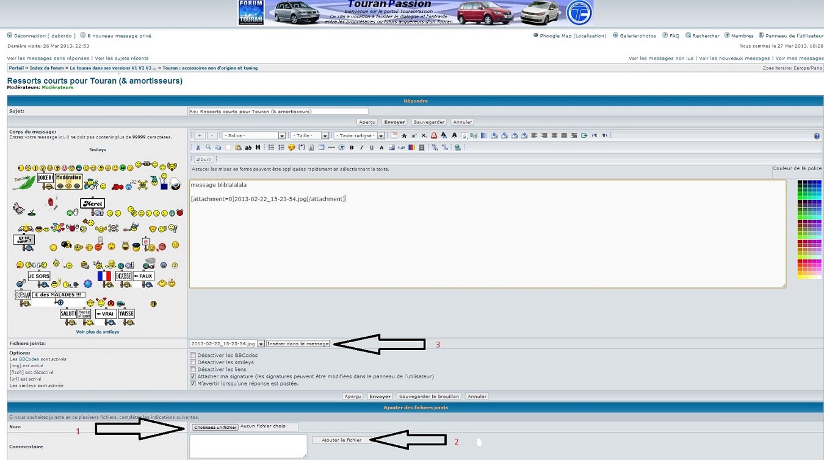Screen dimensions: 824x460
Task: Click the cut scissors icon
Action: 198,148
